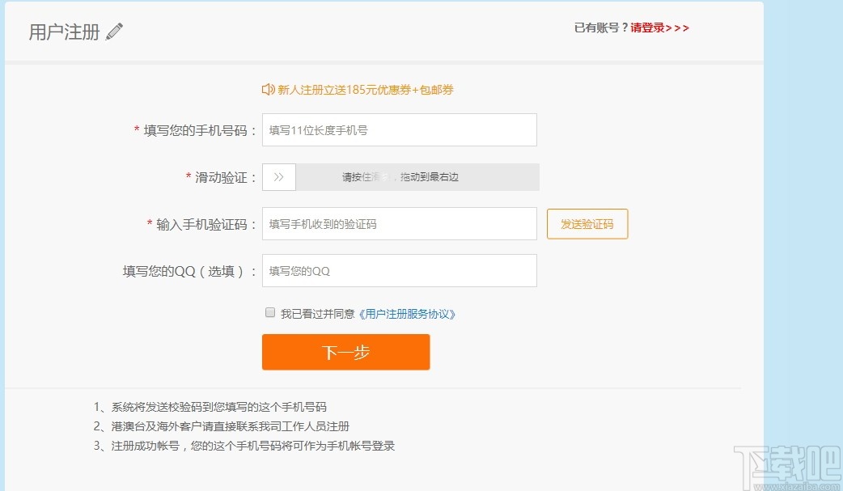The height and width of the screenshot is (491, 843).
Task: Click the 填写您的QQ（选填） label
Action: 189,271
